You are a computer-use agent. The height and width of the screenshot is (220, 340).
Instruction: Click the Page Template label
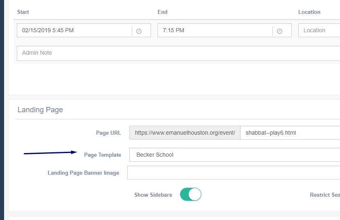(x=102, y=155)
